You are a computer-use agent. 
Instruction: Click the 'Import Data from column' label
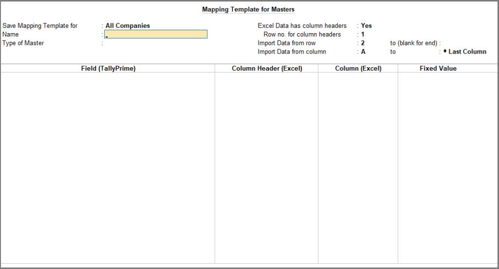(291, 52)
